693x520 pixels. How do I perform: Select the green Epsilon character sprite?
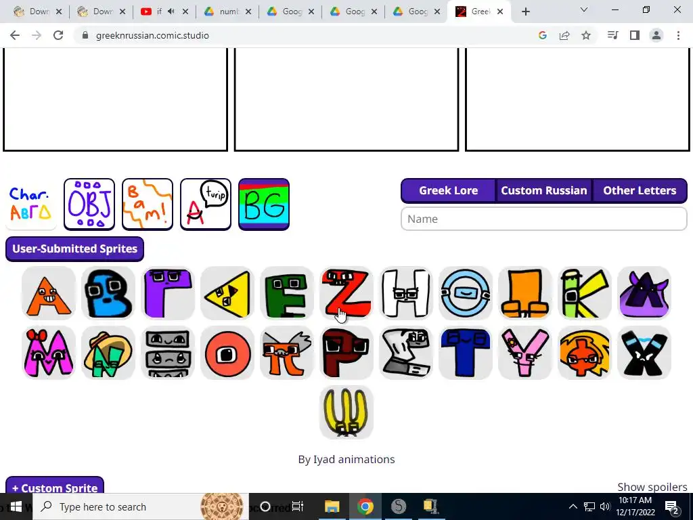287,293
